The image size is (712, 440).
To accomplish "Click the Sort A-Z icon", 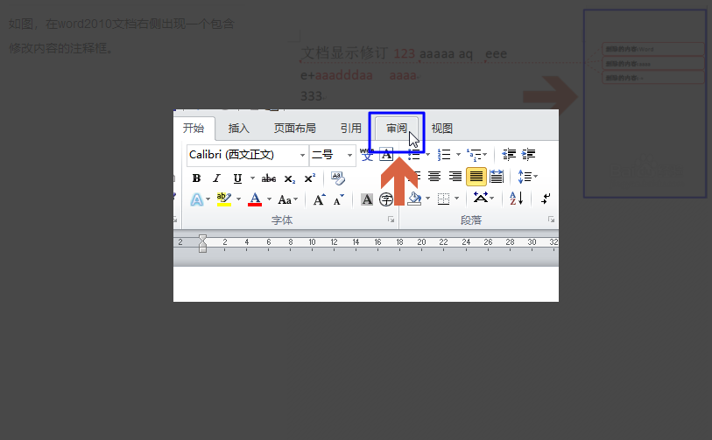I will [517, 199].
